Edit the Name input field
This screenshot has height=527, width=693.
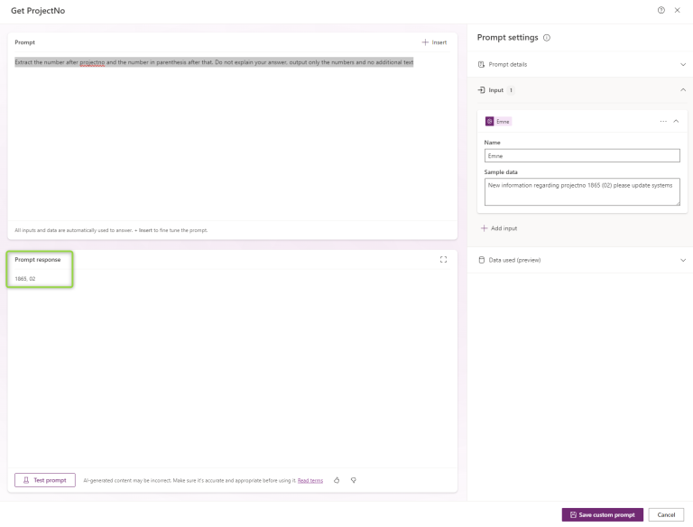(x=582, y=155)
